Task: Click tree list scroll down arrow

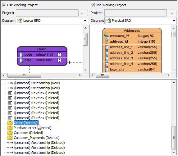Action: pos(174,153)
